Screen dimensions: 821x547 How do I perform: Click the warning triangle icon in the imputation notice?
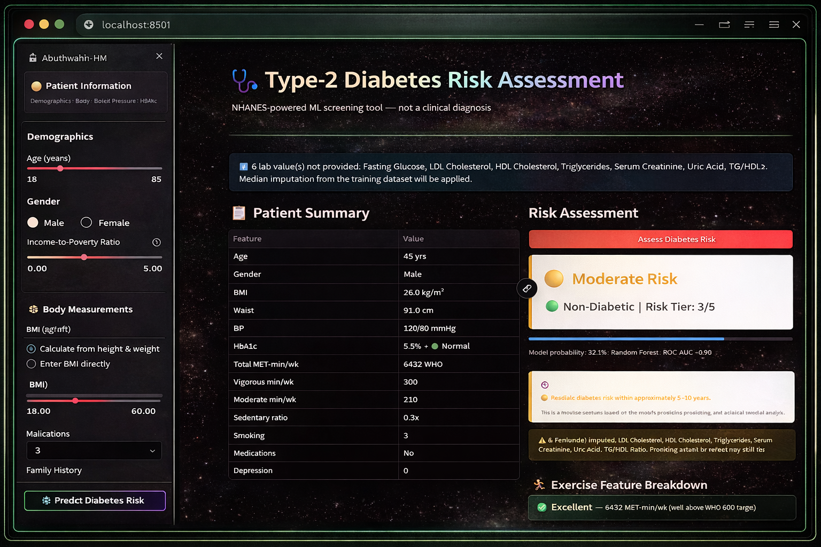coord(543,440)
